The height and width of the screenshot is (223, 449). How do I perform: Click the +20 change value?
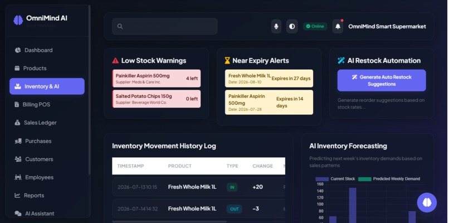[258, 187]
